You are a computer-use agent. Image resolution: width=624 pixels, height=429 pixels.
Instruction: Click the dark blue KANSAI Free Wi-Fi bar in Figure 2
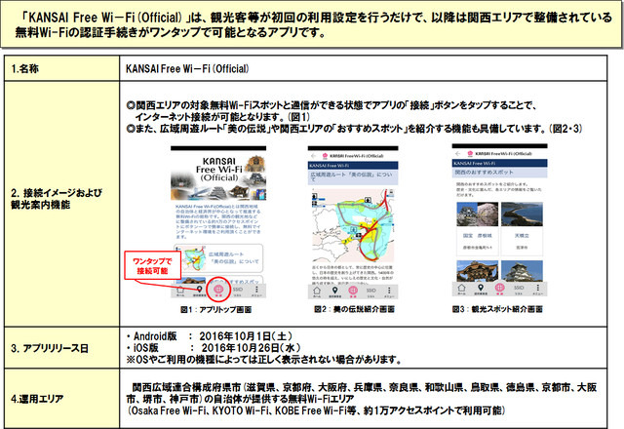[353, 166]
